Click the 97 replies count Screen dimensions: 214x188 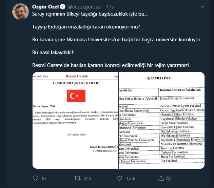44,178
